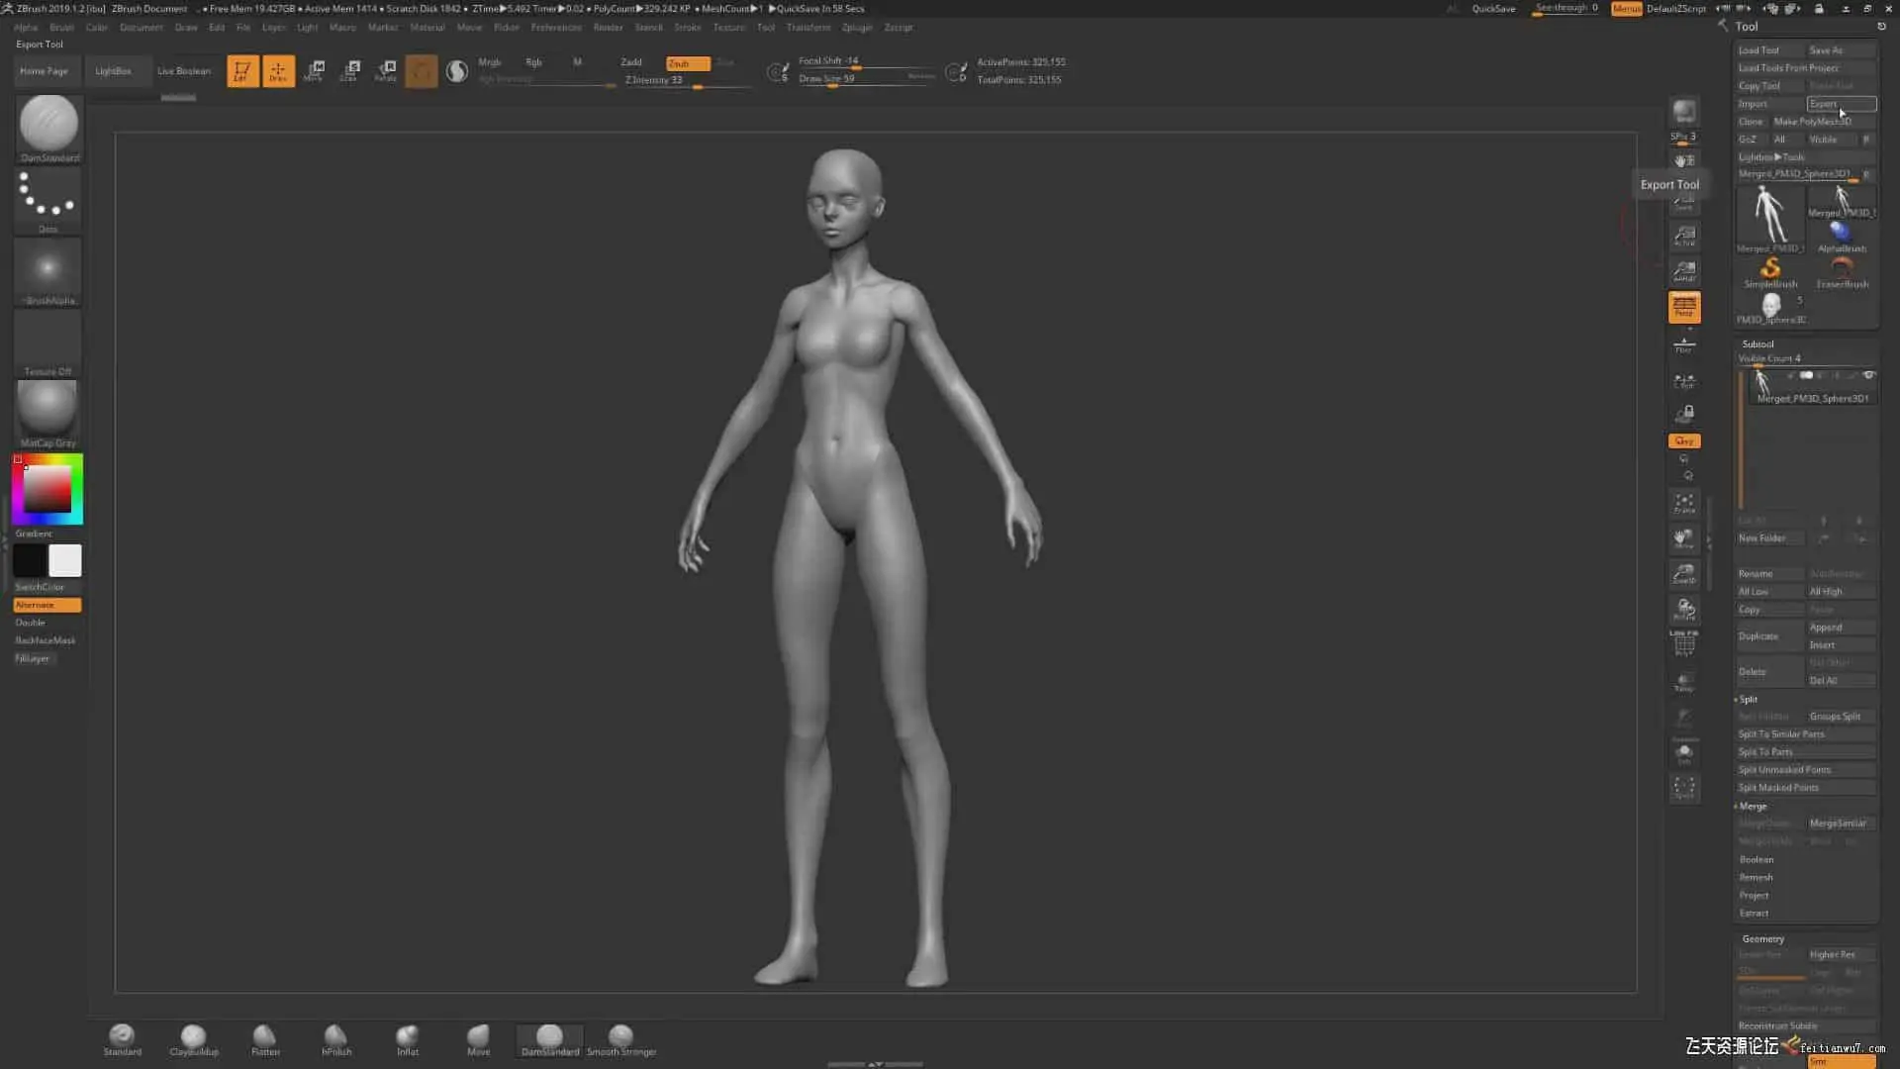Toggle subtool eye visibility icon
Screen dimensions: 1900x1069
[1868, 375]
